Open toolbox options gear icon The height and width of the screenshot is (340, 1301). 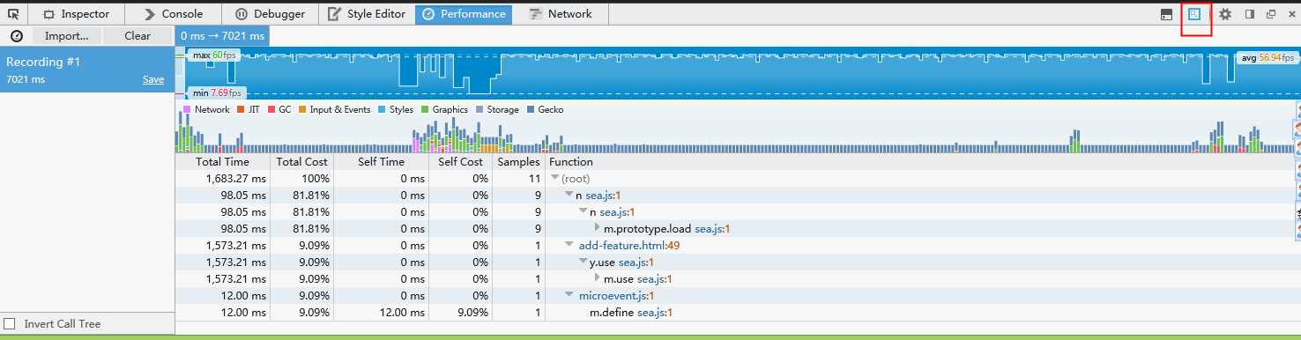click(1225, 14)
